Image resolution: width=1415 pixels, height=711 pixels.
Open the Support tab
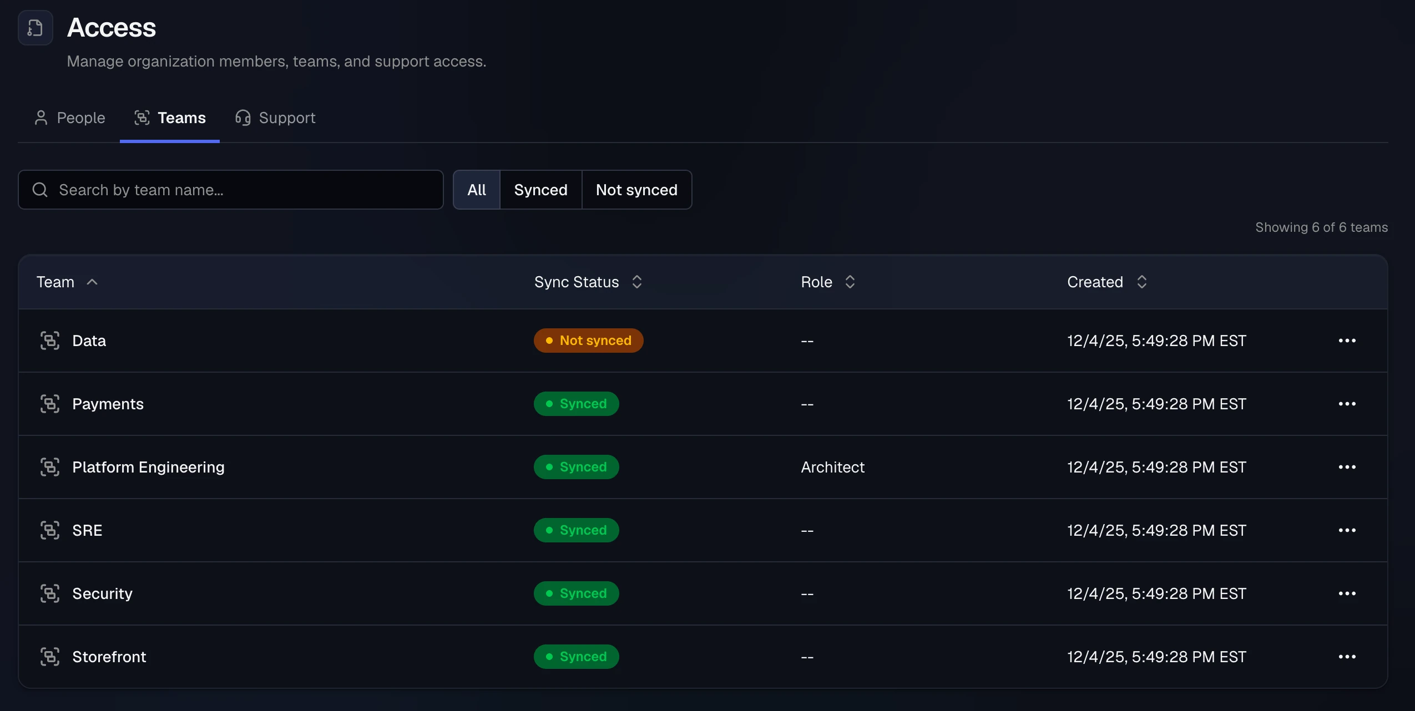[x=275, y=118]
